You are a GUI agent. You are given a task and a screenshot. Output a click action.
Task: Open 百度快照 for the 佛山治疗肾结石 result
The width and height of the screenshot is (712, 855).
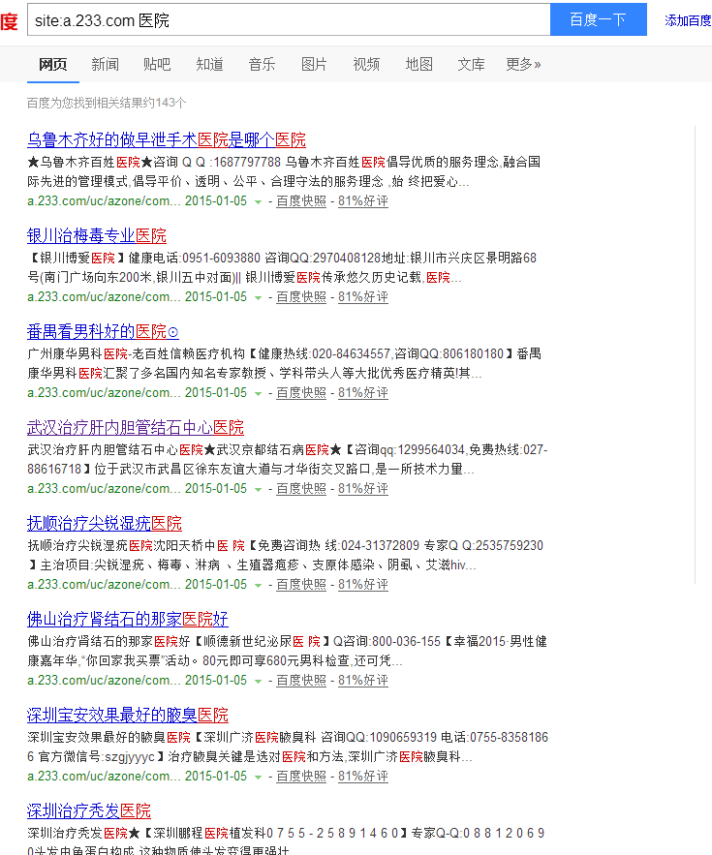pyautogui.click(x=301, y=681)
